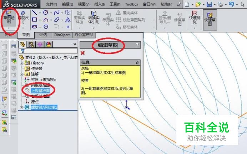Image resolution: width=247 pixels, height=154 pixels.
Task: Open FeatureManager design tree tab
Action: pos(22,44)
